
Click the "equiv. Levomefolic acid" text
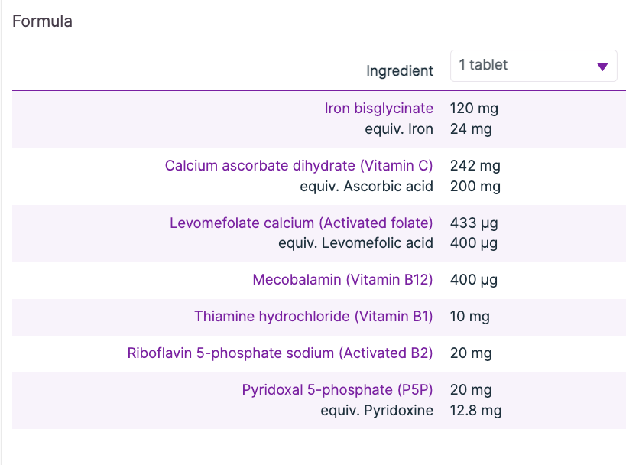tap(355, 243)
